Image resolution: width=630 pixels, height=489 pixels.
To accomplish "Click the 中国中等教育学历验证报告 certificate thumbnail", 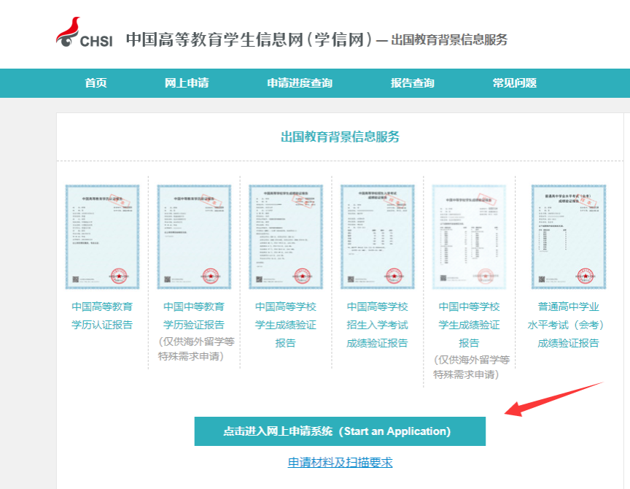I will tap(194, 236).
